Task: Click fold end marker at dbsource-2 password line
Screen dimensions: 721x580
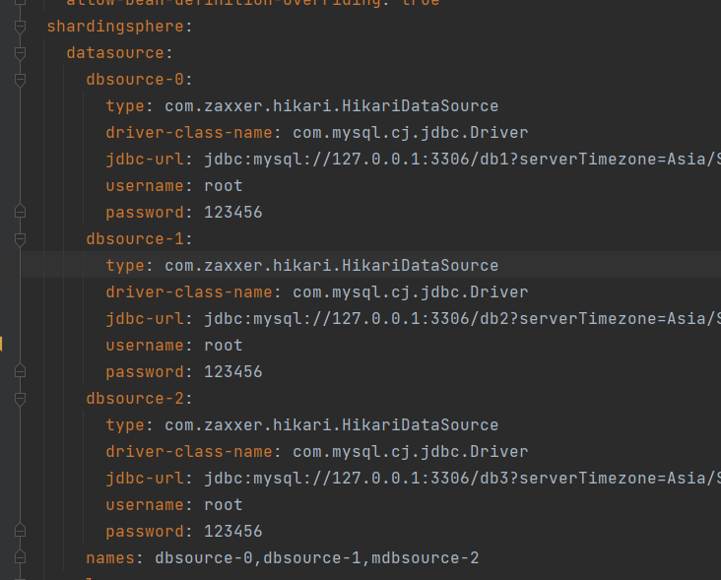Action: coord(21,531)
